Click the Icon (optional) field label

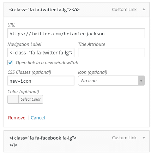(92, 72)
